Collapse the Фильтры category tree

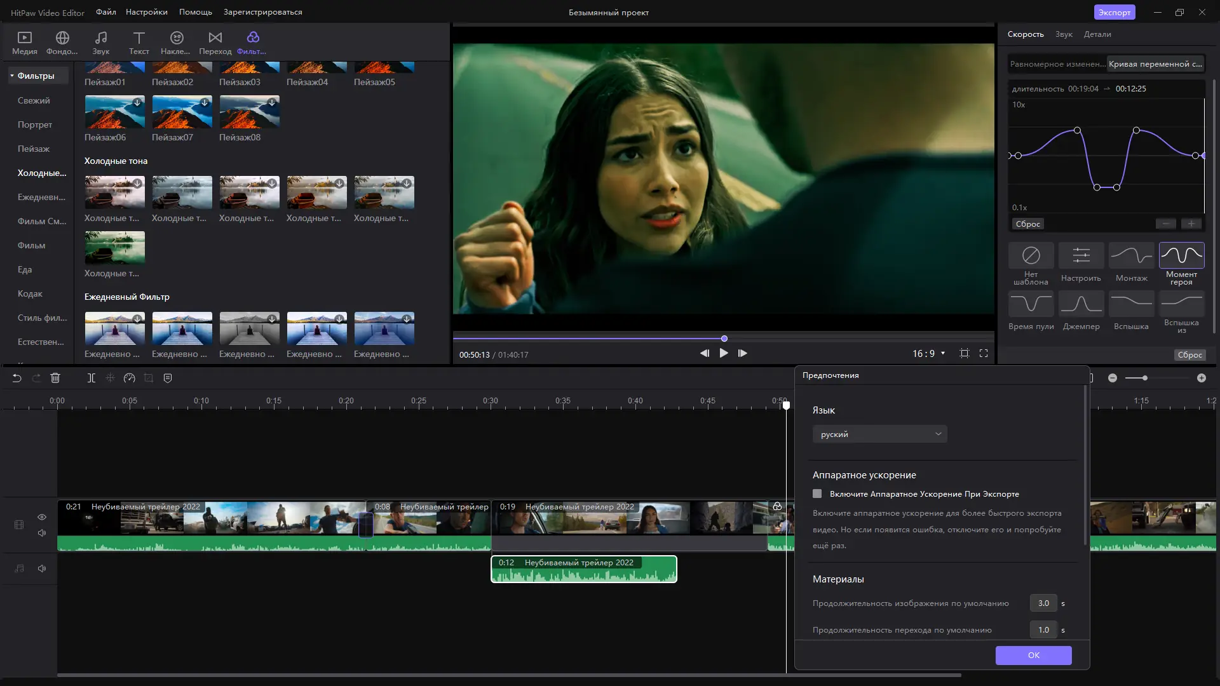[12, 76]
